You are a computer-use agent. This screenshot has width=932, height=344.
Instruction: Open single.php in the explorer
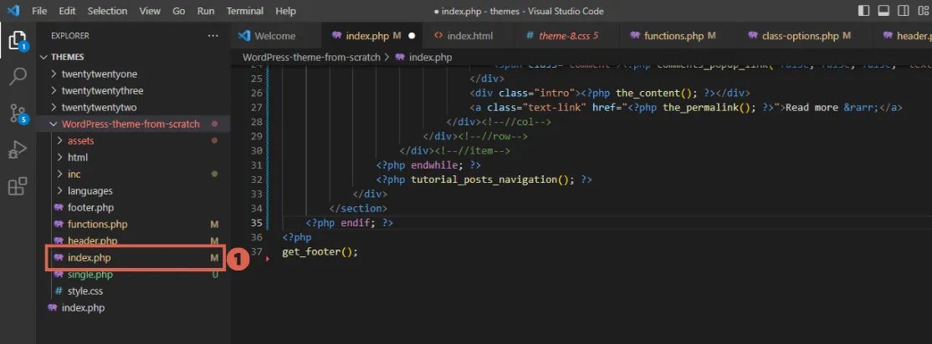(90, 275)
